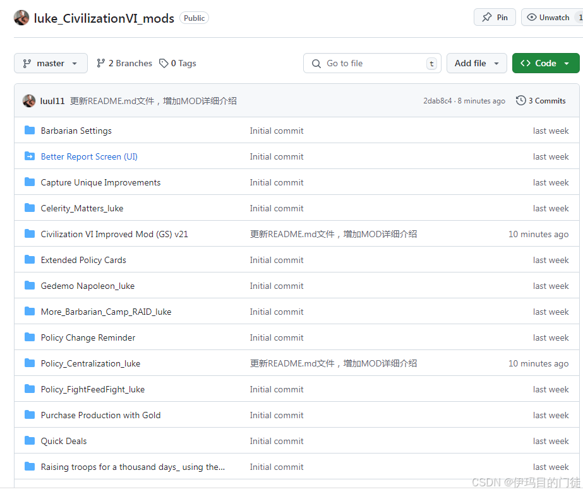Open the Capture Unique Improvements folder
The width and height of the screenshot is (583, 492).
[101, 183]
